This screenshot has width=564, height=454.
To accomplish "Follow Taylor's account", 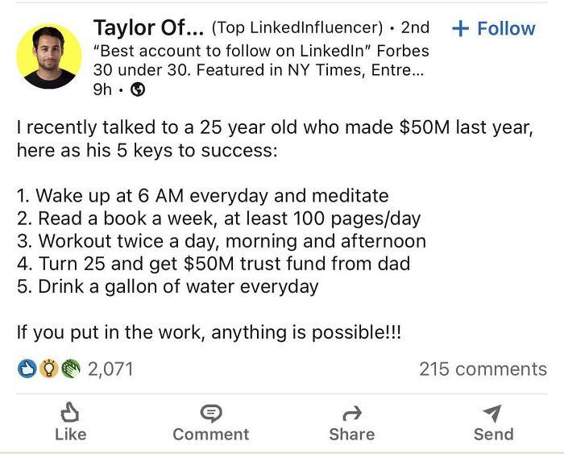I will click(x=494, y=28).
